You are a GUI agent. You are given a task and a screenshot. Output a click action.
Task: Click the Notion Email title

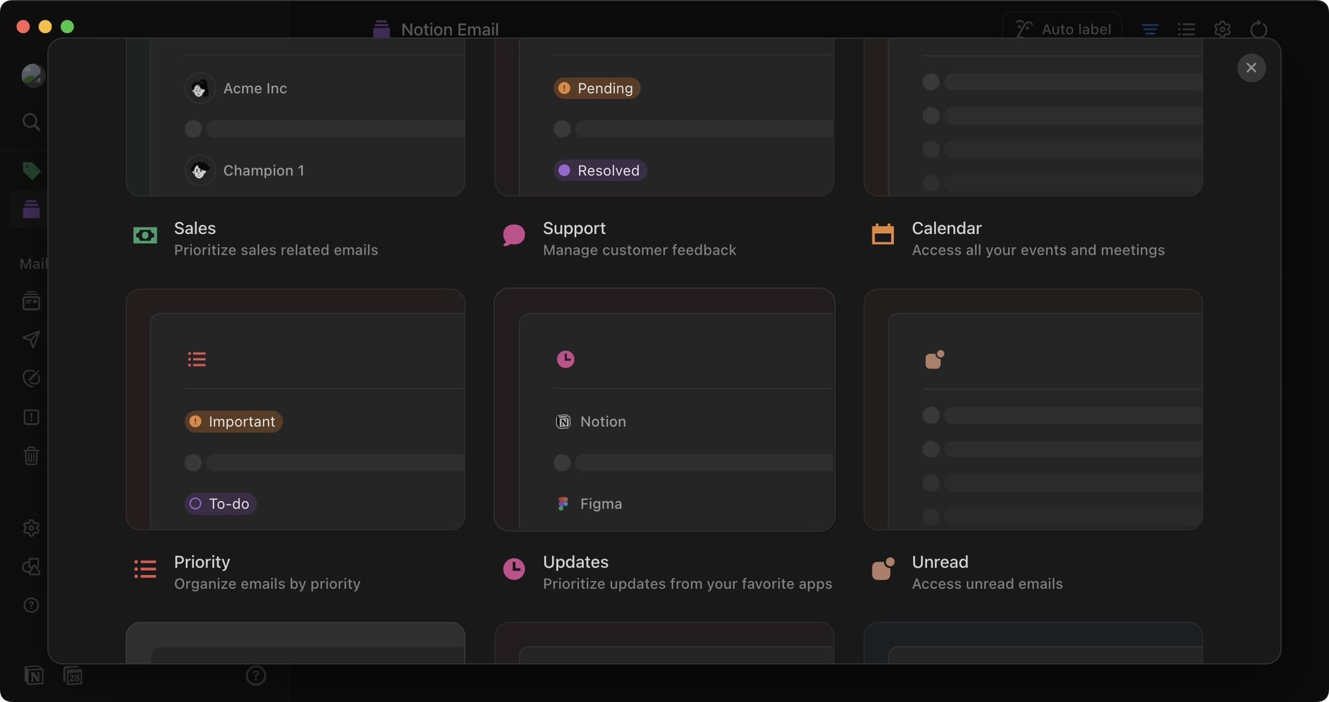pos(450,29)
